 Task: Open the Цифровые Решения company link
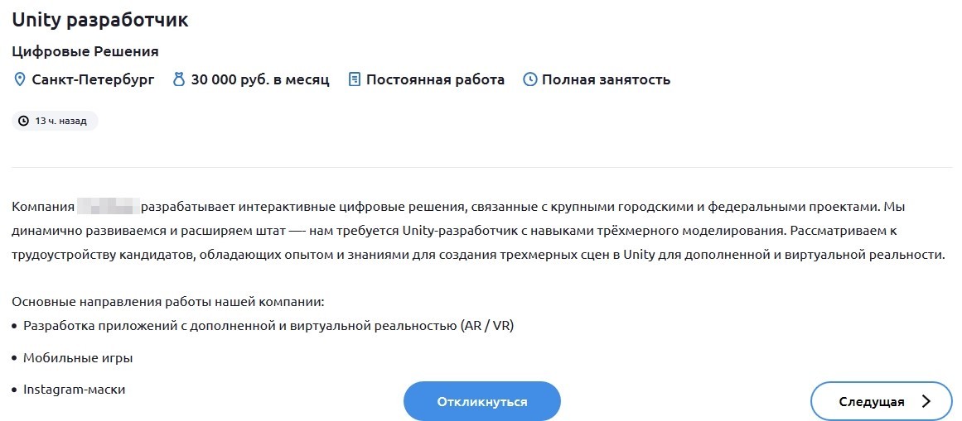click(85, 51)
